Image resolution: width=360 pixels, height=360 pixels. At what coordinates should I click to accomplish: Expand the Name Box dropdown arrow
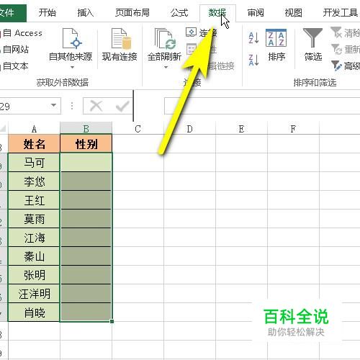click(54, 105)
